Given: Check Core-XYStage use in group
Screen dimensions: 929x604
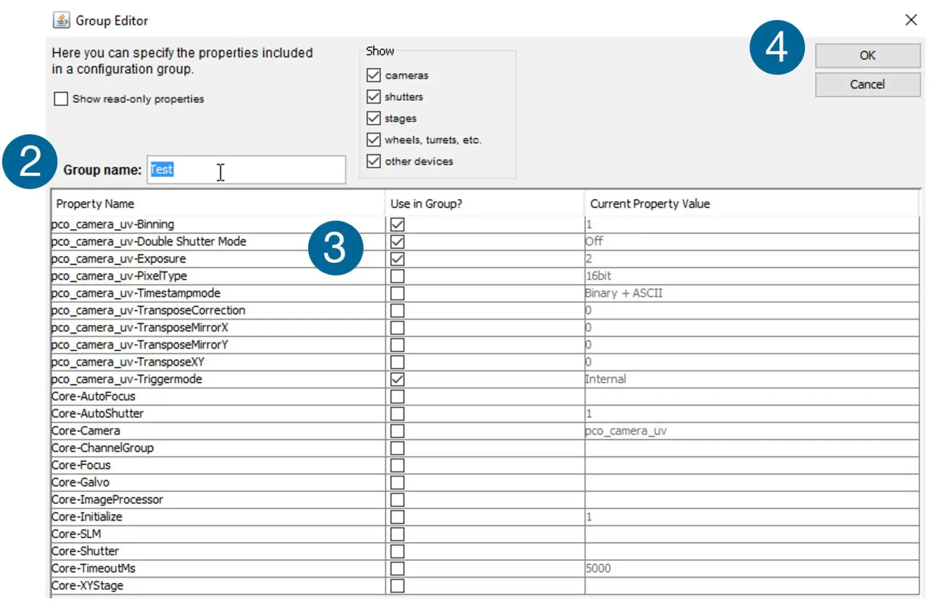Looking at the screenshot, I should click(x=398, y=585).
